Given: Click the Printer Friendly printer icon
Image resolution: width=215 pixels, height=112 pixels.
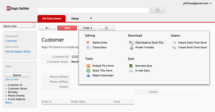Looking at the screenshot, I should click(x=131, y=48).
